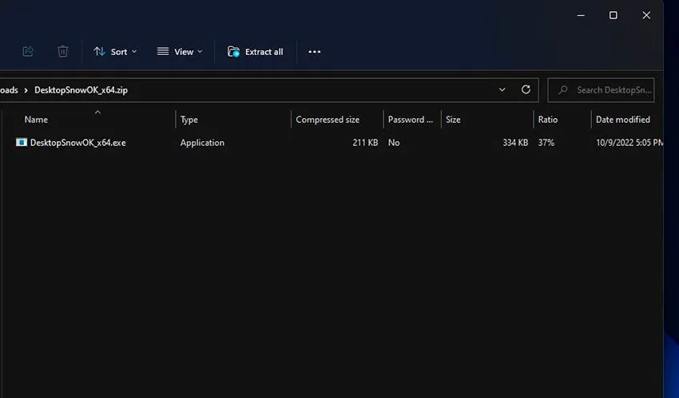
Task: Sort by Password column header
Action: click(410, 120)
